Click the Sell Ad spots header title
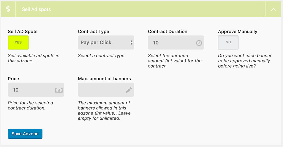 tap(36, 9)
